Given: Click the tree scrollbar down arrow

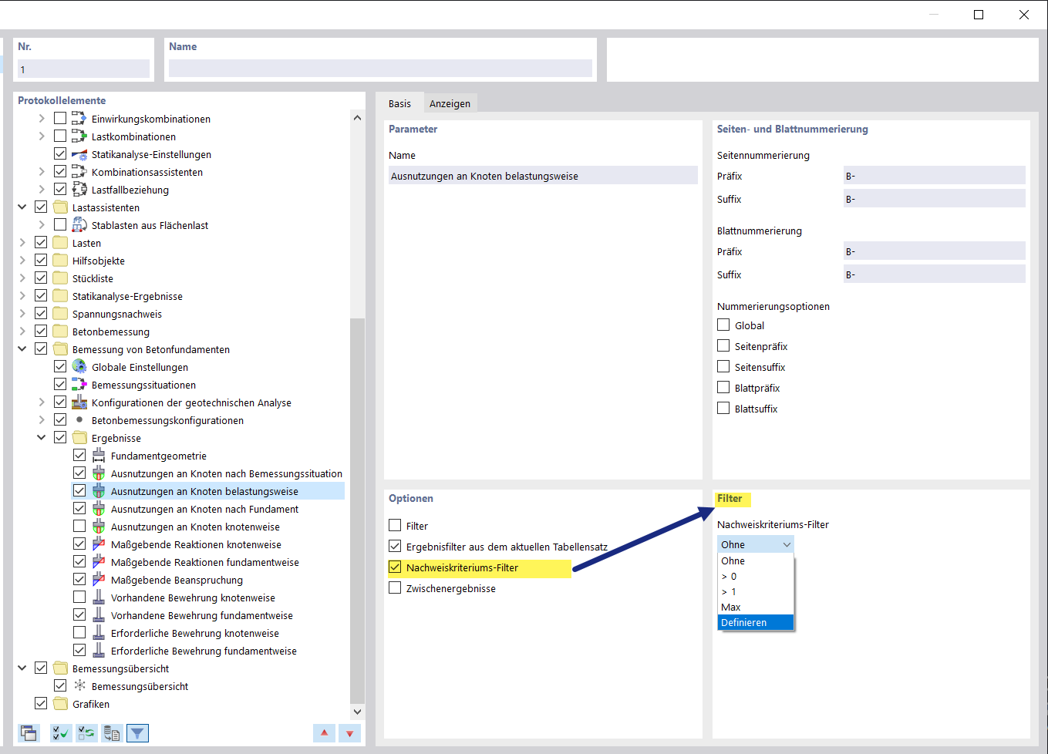Looking at the screenshot, I should (x=357, y=712).
